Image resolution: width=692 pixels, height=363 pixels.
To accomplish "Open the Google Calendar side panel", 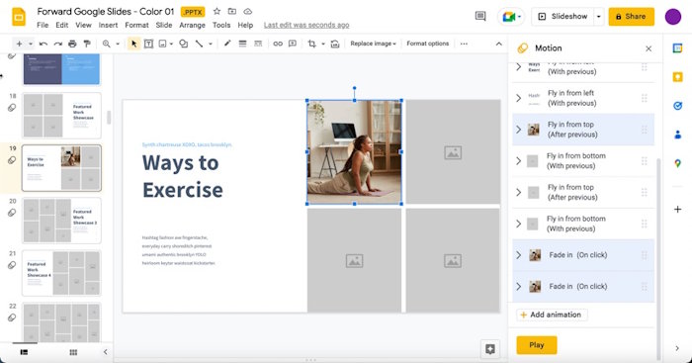I will (x=677, y=48).
